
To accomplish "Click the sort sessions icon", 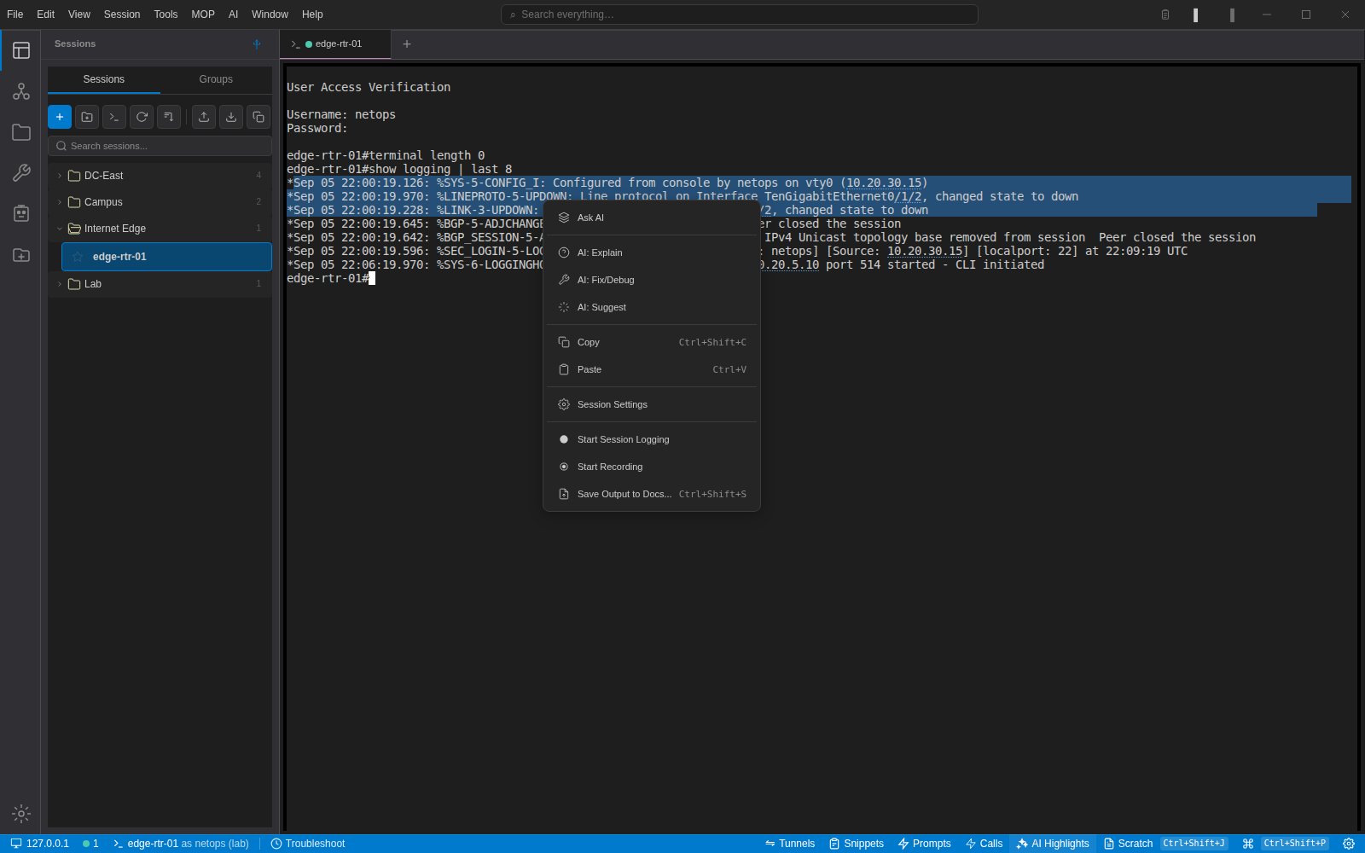I will (169, 117).
